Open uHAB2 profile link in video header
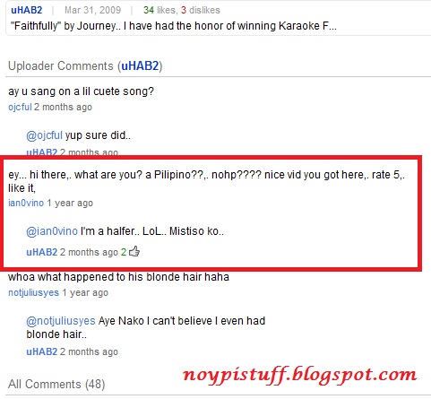 pyautogui.click(x=27, y=10)
